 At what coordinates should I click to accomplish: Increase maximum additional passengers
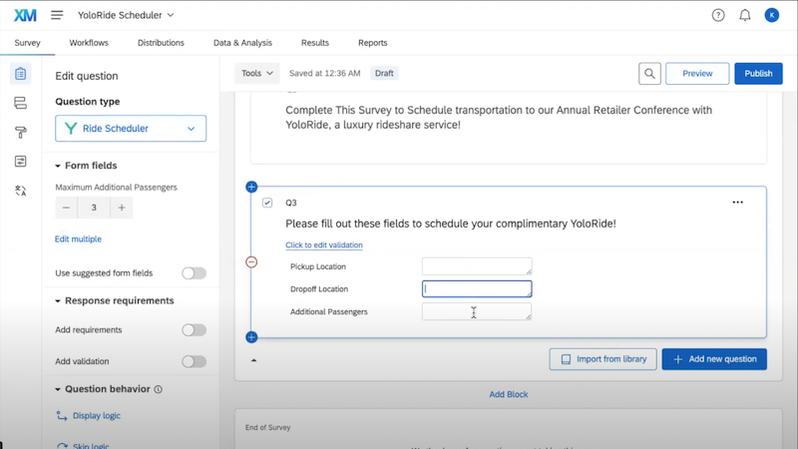pyautogui.click(x=122, y=208)
